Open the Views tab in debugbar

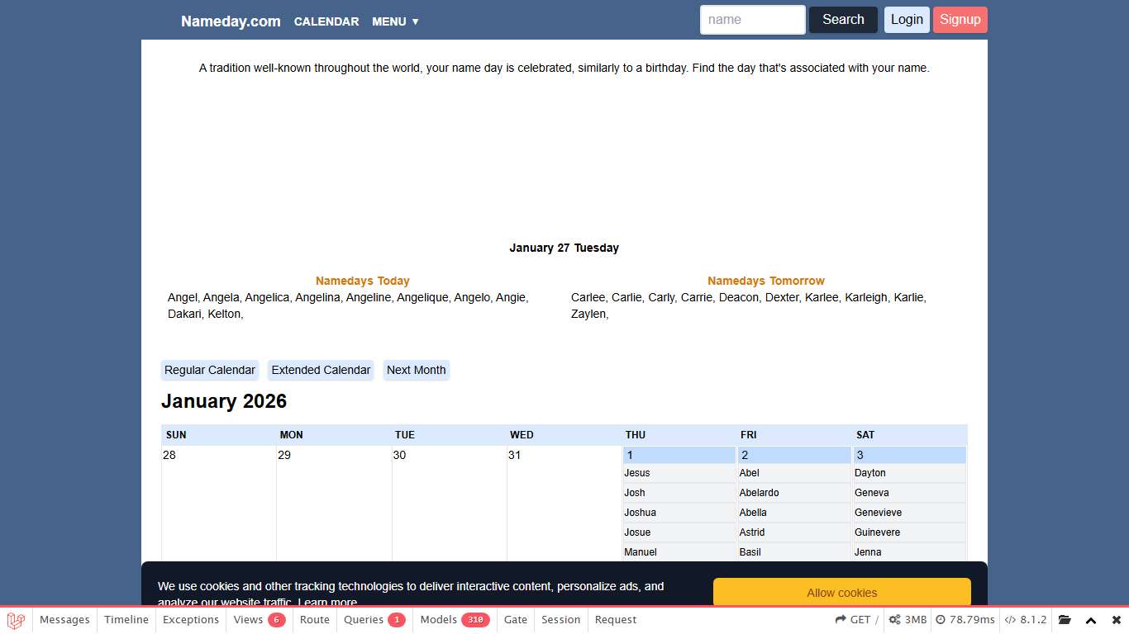[x=259, y=620]
